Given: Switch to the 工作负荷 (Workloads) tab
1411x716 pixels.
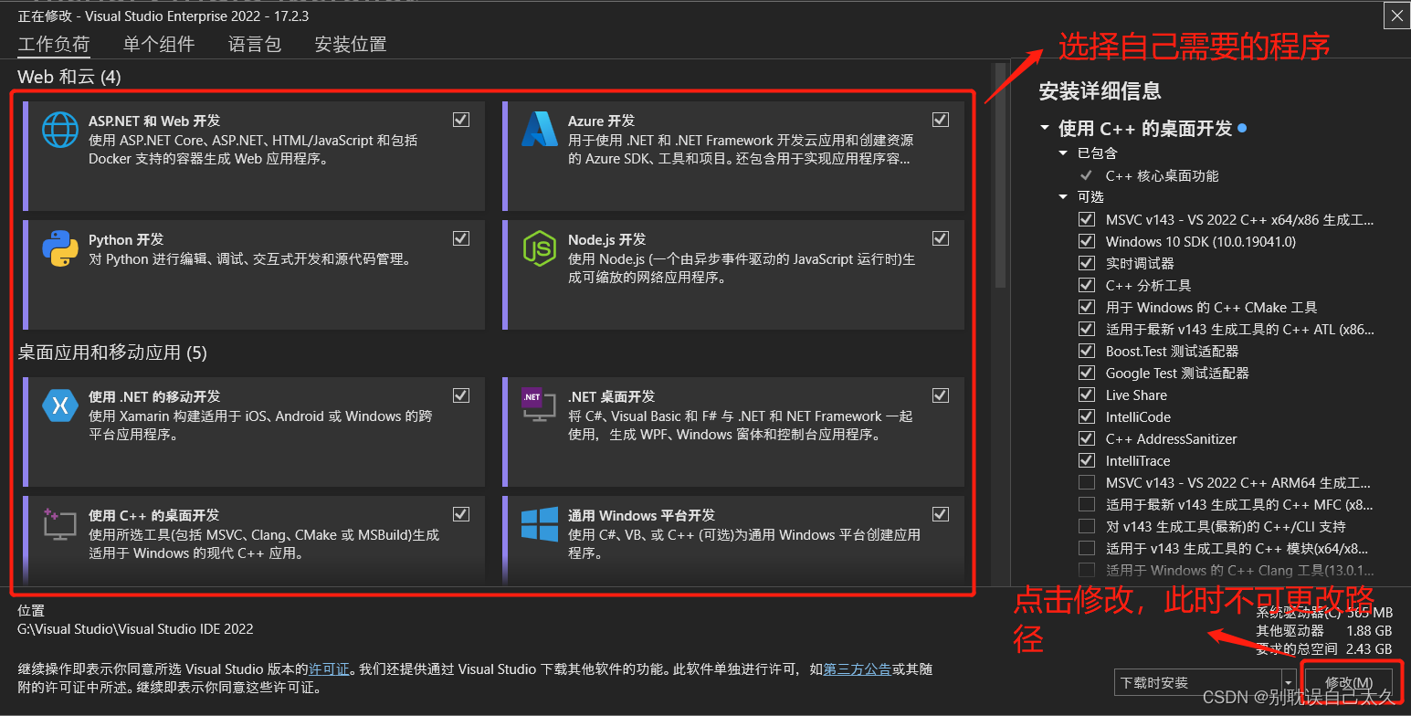Looking at the screenshot, I should [x=54, y=44].
